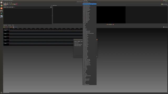
Task: Switch to the Effects tab
Action: click(x=13, y=25)
